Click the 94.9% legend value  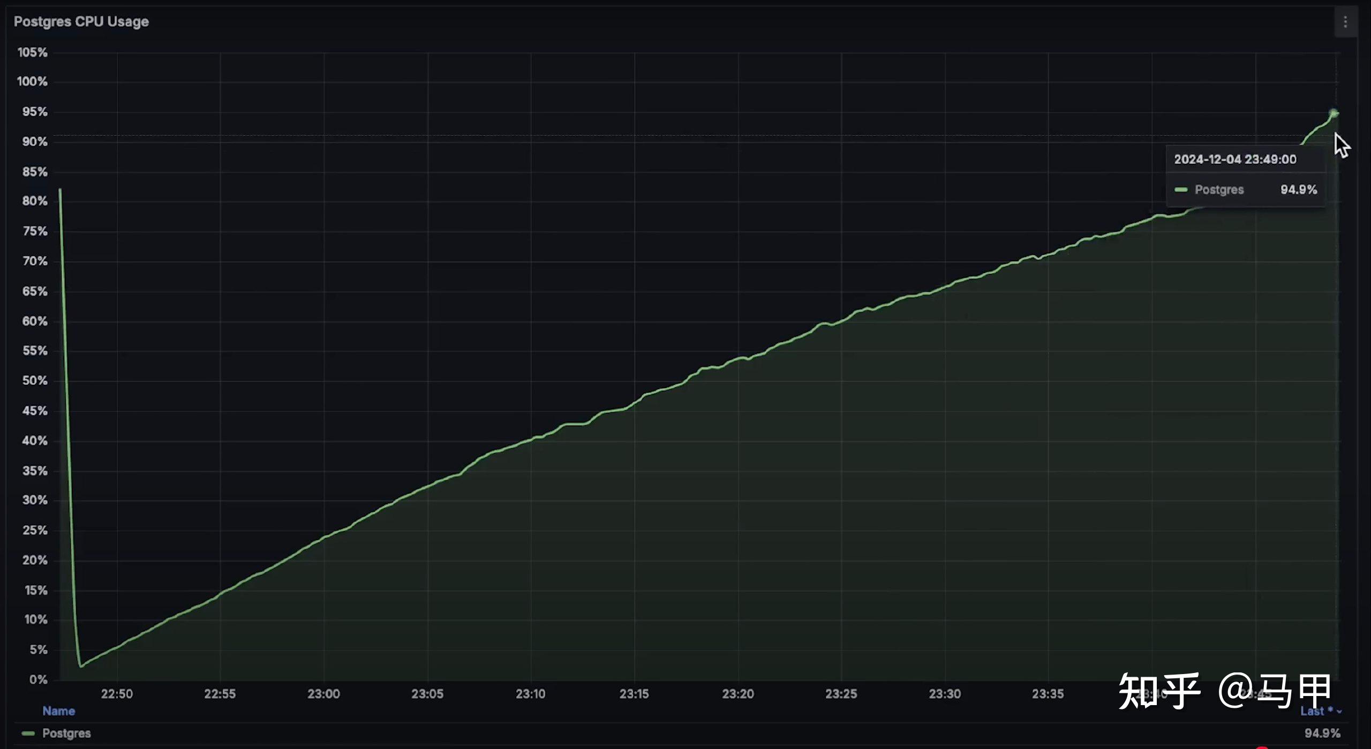click(x=1322, y=733)
